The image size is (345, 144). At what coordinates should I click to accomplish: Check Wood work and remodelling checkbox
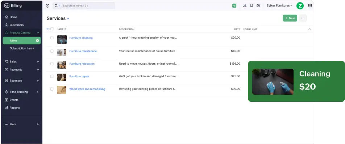pyautogui.click(x=52, y=89)
